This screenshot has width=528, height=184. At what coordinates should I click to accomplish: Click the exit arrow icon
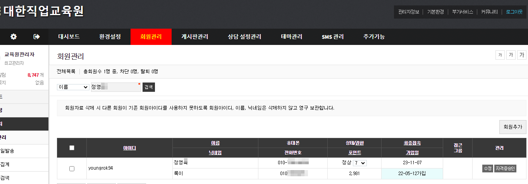point(37,37)
